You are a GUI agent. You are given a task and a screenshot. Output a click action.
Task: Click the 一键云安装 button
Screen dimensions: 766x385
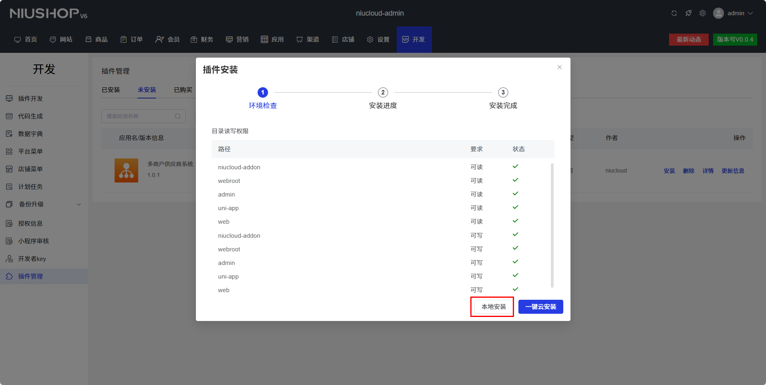[x=540, y=307]
